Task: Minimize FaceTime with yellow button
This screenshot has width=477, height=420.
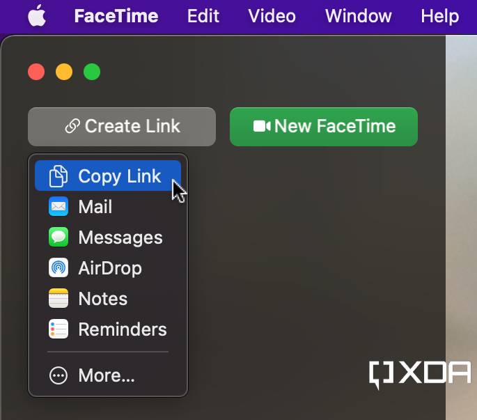Action: pyautogui.click(x=64, y=72)
